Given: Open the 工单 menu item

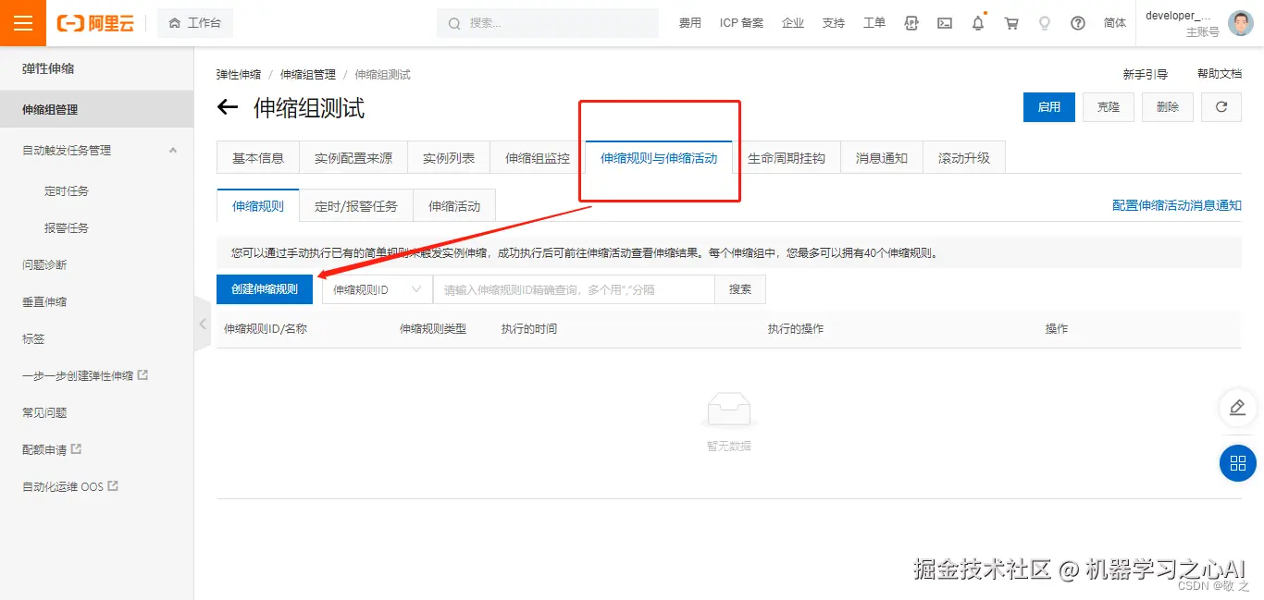Looking at the screenshot, I should (x=874, y=22).
